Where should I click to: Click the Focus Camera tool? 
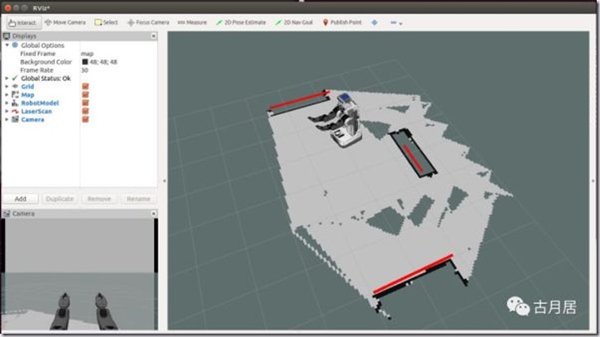coord(148,22)
